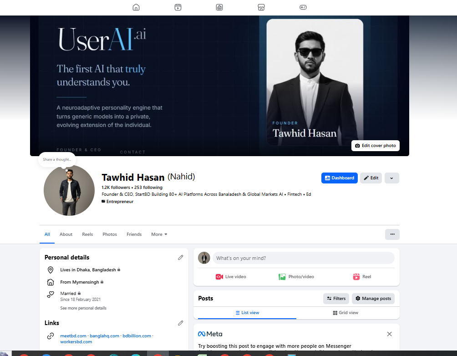The width and height of the screenshot is (457, 356).
Task: Dismiss the Meta boost suggestion card
Action: (x=389, y=334)
